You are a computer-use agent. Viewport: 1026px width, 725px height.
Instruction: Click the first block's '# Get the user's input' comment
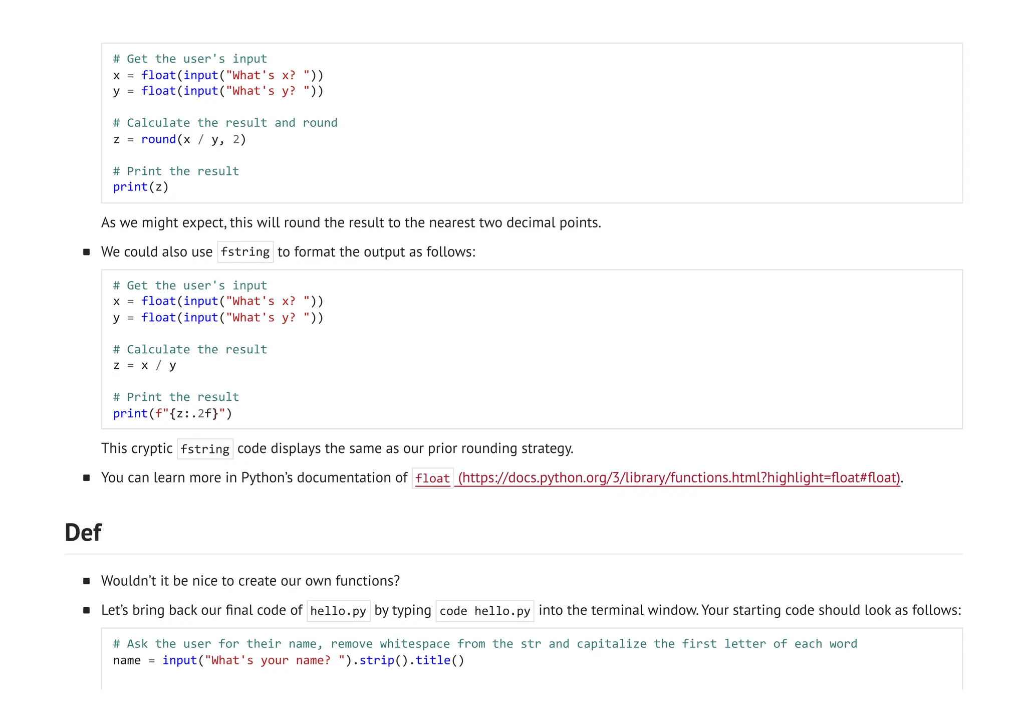190,59
